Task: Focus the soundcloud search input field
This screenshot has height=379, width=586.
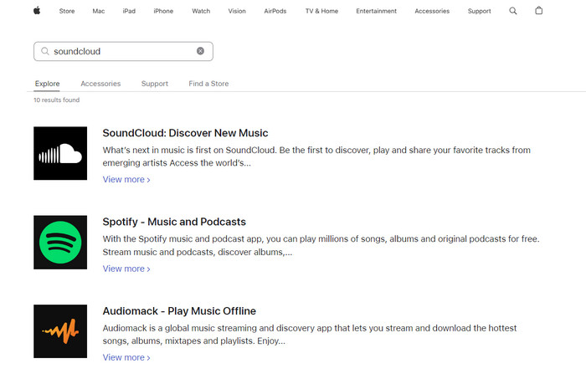Action: pyautogui.click(x=121, y=52)
